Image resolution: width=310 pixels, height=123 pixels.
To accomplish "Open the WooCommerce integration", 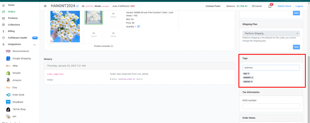I will point(21,51).
